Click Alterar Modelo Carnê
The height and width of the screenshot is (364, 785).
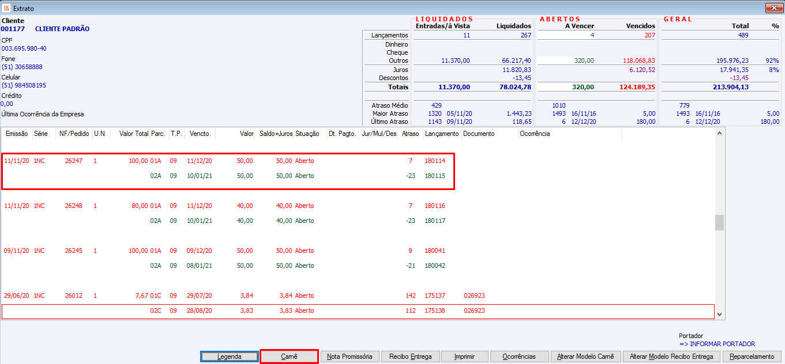tap(585, 357)
